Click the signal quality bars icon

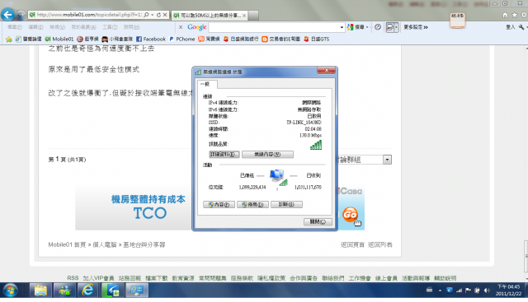point(316,145)
